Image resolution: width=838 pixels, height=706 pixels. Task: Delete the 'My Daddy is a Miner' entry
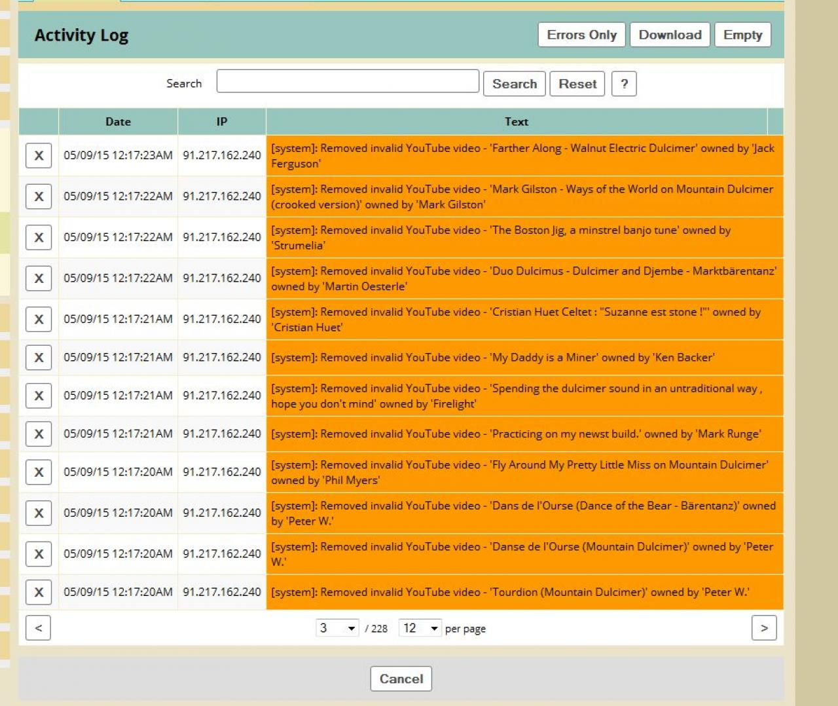pyautogui.click(x=39, y=358)
